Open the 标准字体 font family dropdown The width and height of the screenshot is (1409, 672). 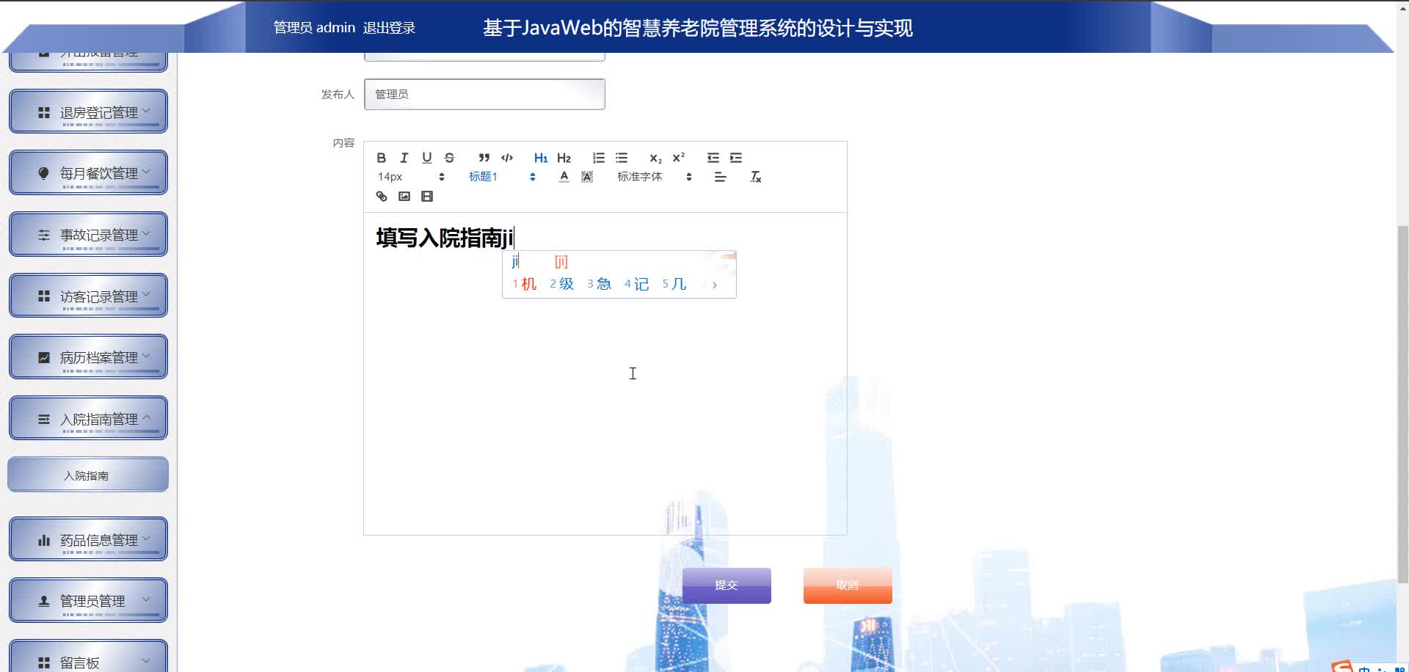(655, 177)
